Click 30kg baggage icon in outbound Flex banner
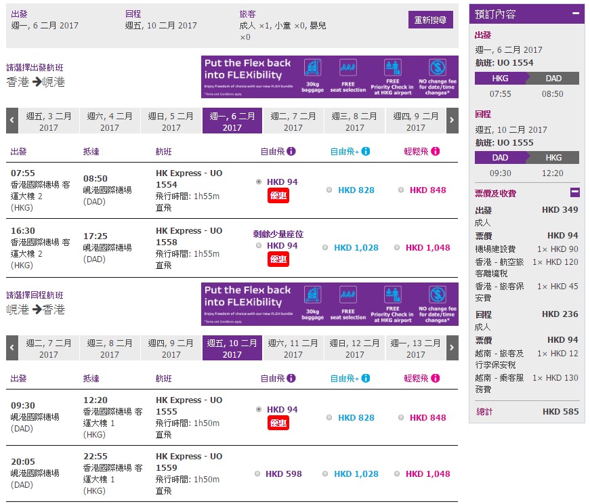The height and width of the screenshot is (504, 590). pyautogui.click(x=313, y=68)
